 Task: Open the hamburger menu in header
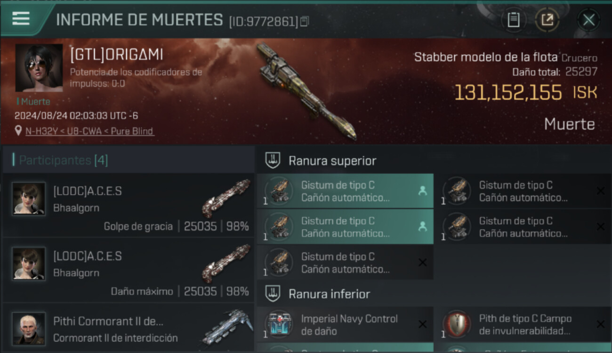21,18
